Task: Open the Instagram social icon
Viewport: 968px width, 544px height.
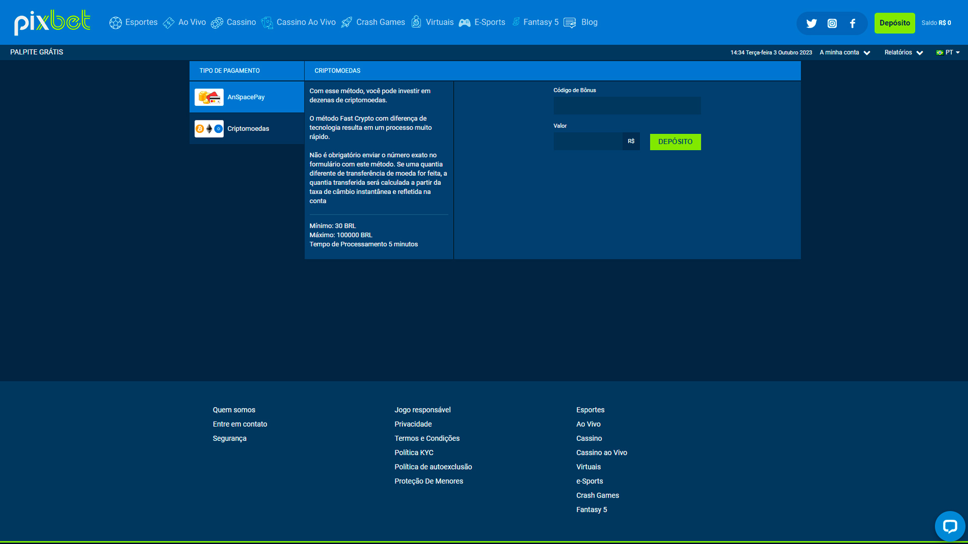Action: 832,23
